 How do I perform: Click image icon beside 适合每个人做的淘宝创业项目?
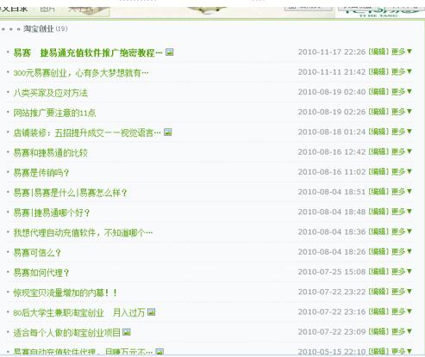(x=127, y=332)
